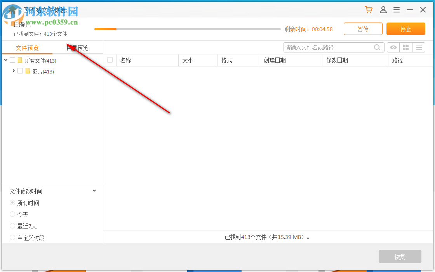Click the 停止 stop button
This screenshot has height=272, width=435.
coord(405,28)
